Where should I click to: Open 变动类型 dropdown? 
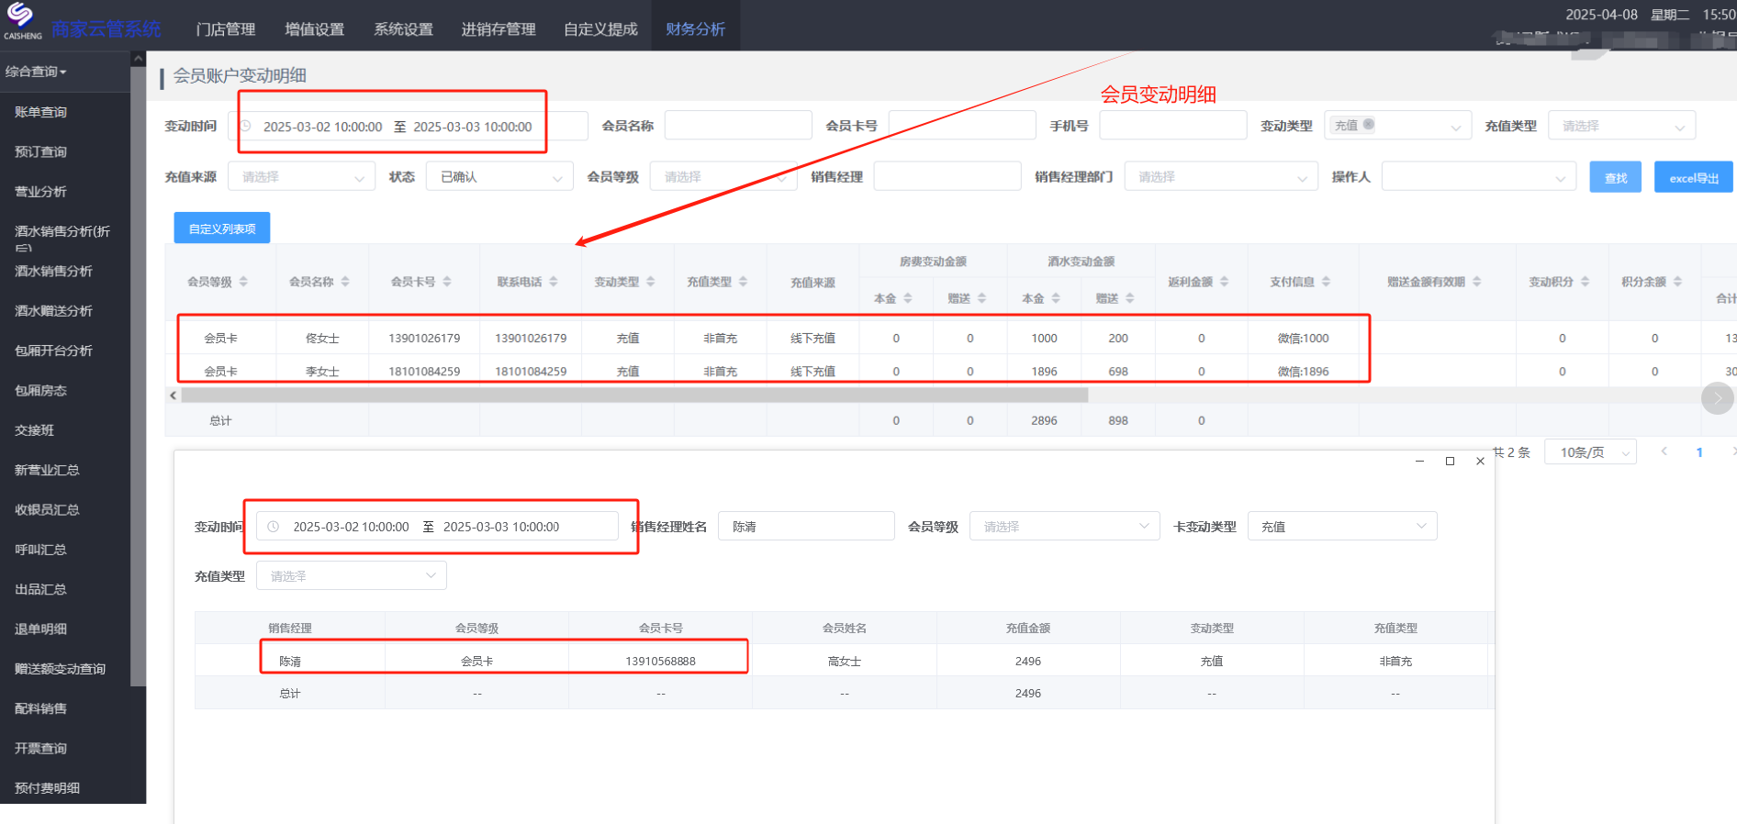1398,126
